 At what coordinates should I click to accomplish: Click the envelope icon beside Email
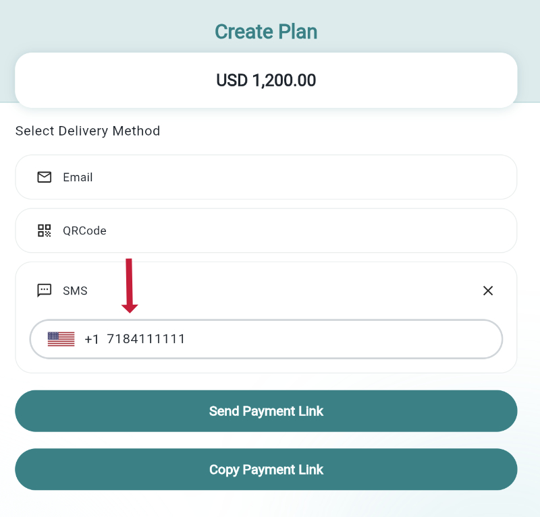click(x=44, y=177)
